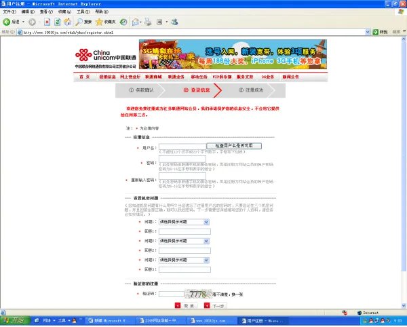Open the 网络 dropdown on the taskbar
This screenshot has width=407, height=327.
tap(54, 321)
